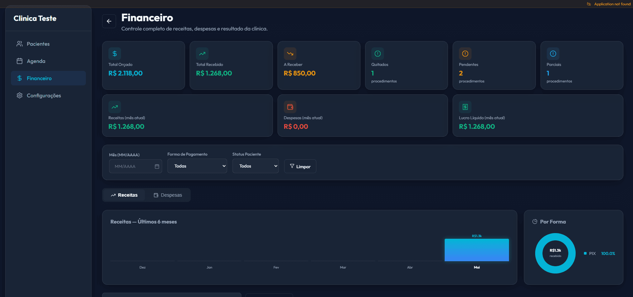Click the back arrow button
This screenshot has width=633, height=297.
coord(109,21)
